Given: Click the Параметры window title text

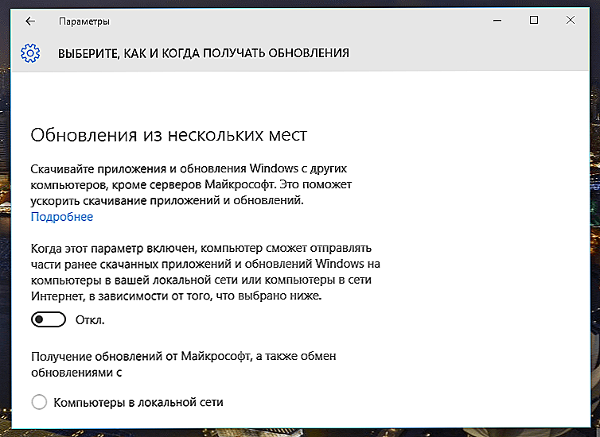Looking at the screenshot, I should [x=84, y=21].
